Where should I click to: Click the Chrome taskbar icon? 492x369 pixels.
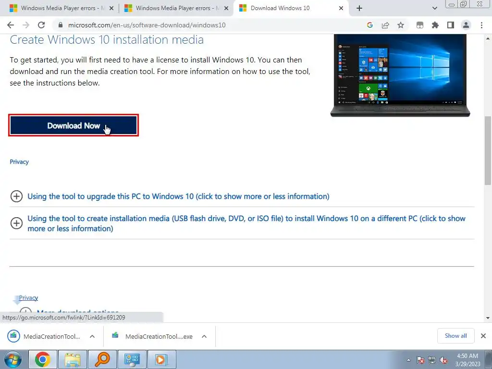pyautogui.click(x=43, y=359)
